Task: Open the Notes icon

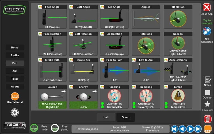Action: 208,80
